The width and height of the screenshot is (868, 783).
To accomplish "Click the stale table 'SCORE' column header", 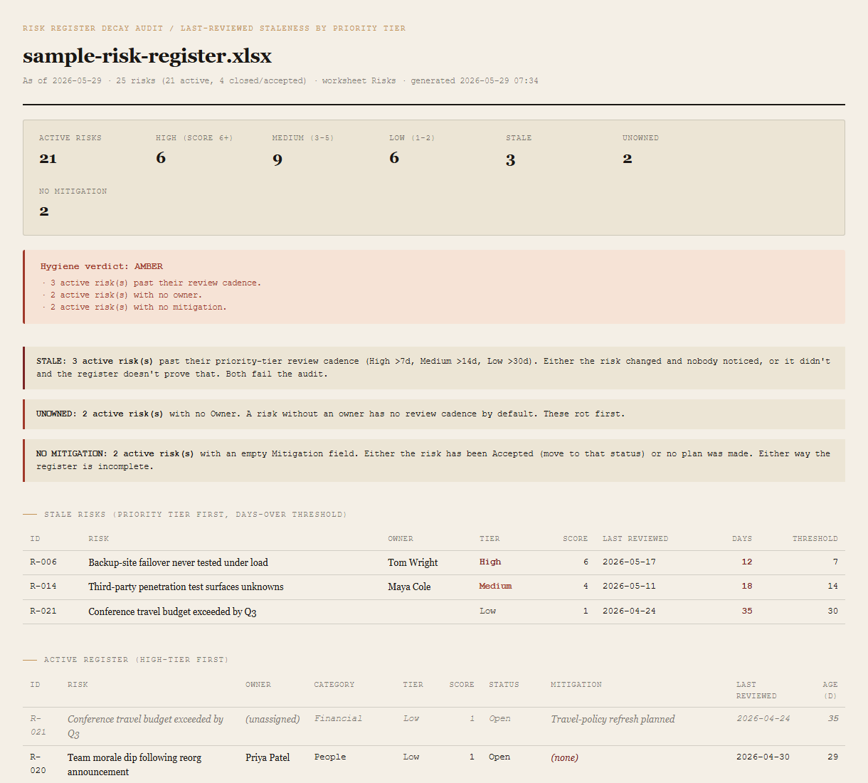I will point(576,539).
